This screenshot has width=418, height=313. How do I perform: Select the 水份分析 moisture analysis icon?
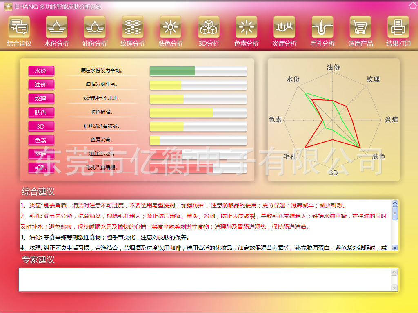coord(57,27)
